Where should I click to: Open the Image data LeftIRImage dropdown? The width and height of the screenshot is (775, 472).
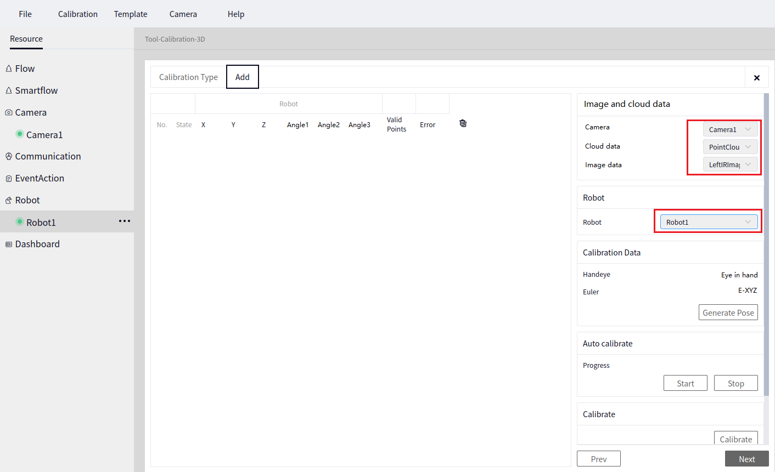731,164
